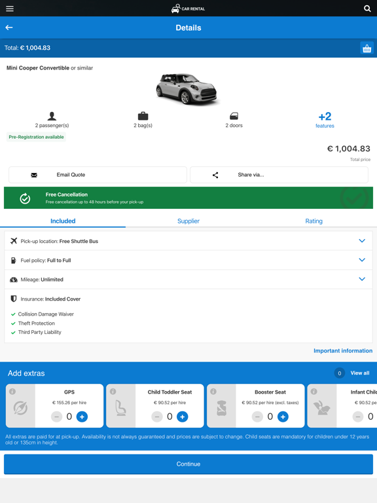The height and width of the screenshot is (503, 377).
Task: Click the toddler seat thumbnail
Action: 121,409
